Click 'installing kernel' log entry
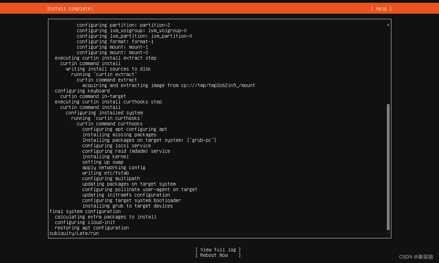The height and width of the screenshot is (263, 439). (x=106, y=156)
